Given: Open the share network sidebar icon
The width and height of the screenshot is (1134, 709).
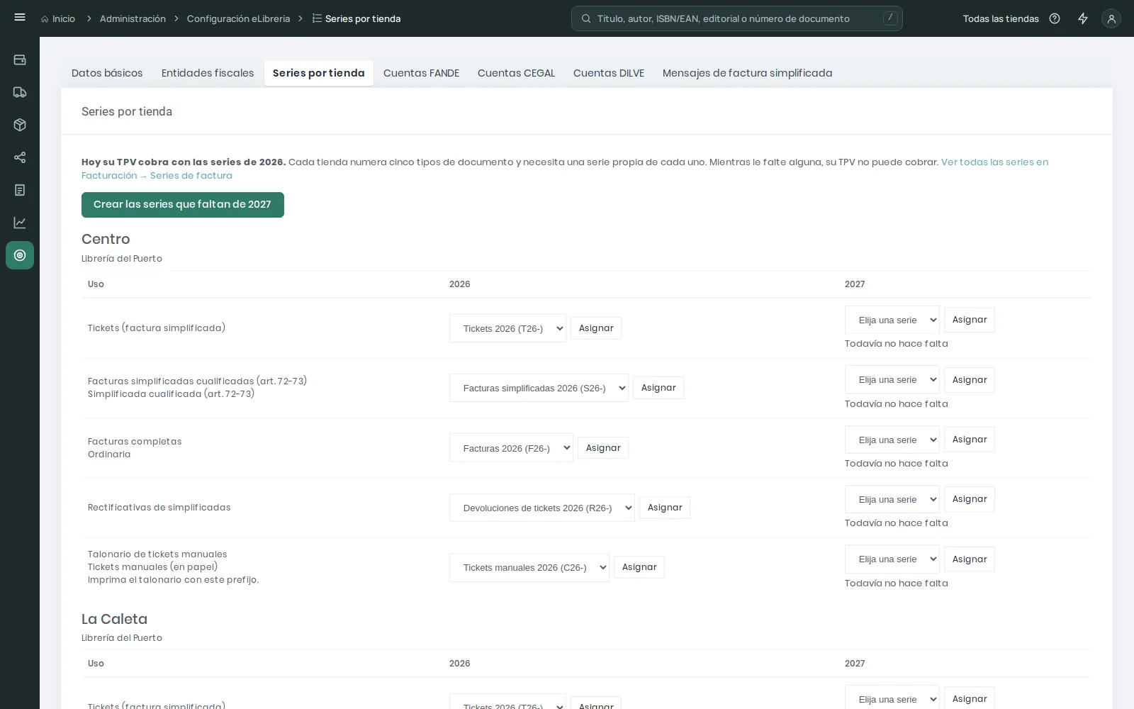Looking at the screenshot, I should pyautogui.click(x=20, y=157).
